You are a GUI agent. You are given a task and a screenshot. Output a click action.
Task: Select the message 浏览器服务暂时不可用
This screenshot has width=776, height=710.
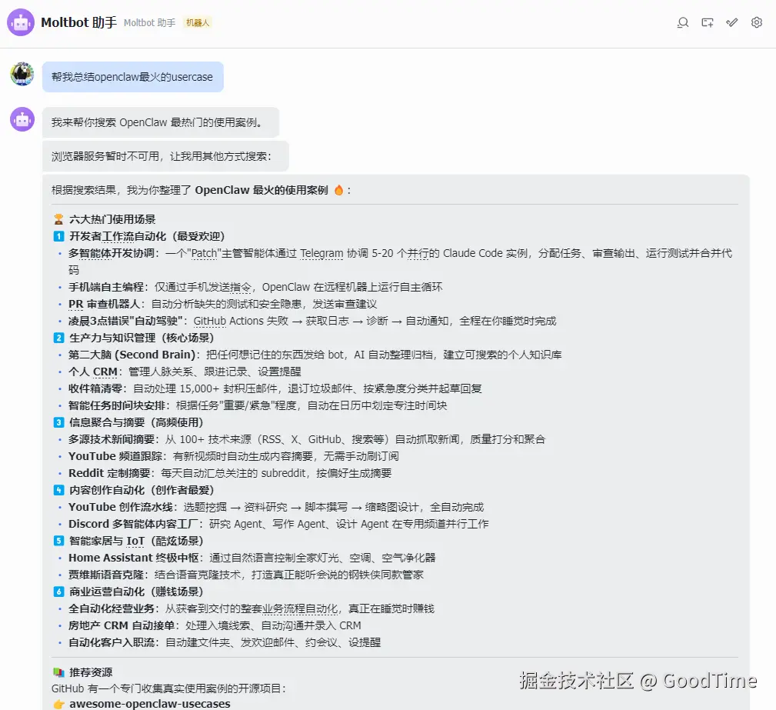tap(165, 156)
